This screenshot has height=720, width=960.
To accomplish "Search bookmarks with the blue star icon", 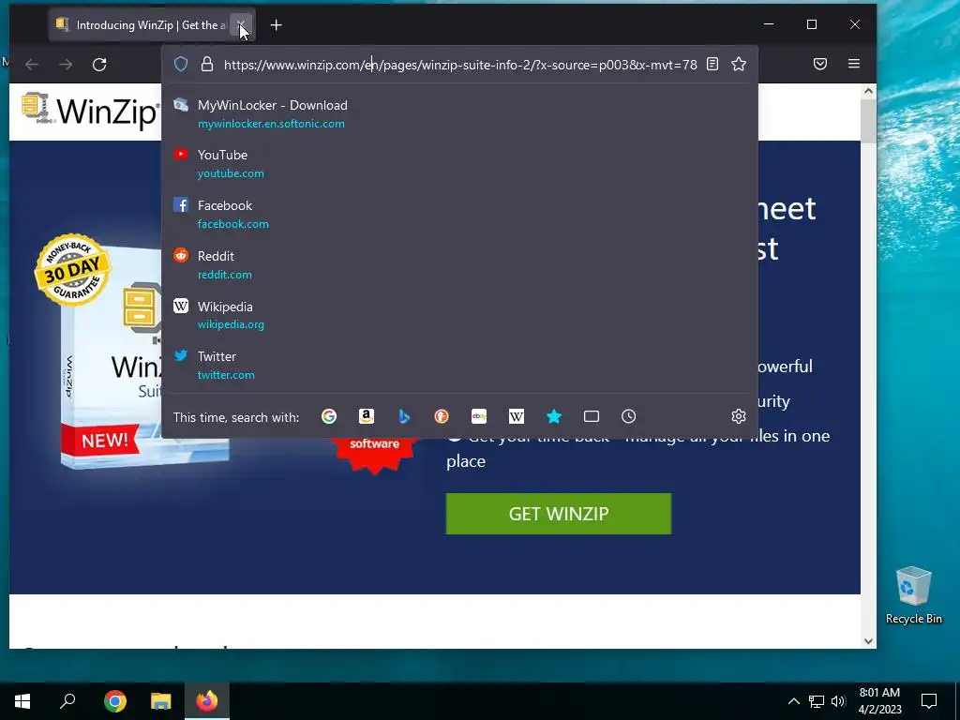I will (554, 416).
